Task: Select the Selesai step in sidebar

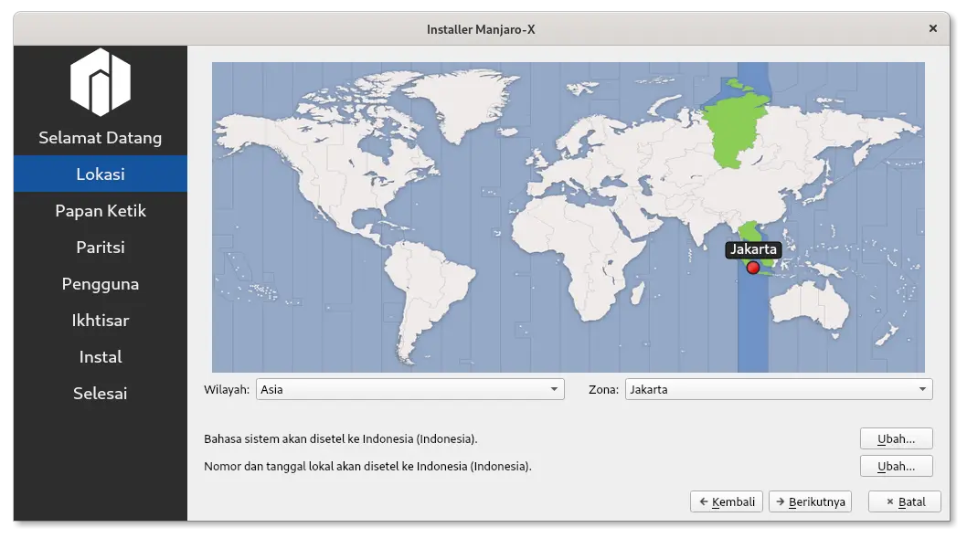Action: tap(100, 393)
